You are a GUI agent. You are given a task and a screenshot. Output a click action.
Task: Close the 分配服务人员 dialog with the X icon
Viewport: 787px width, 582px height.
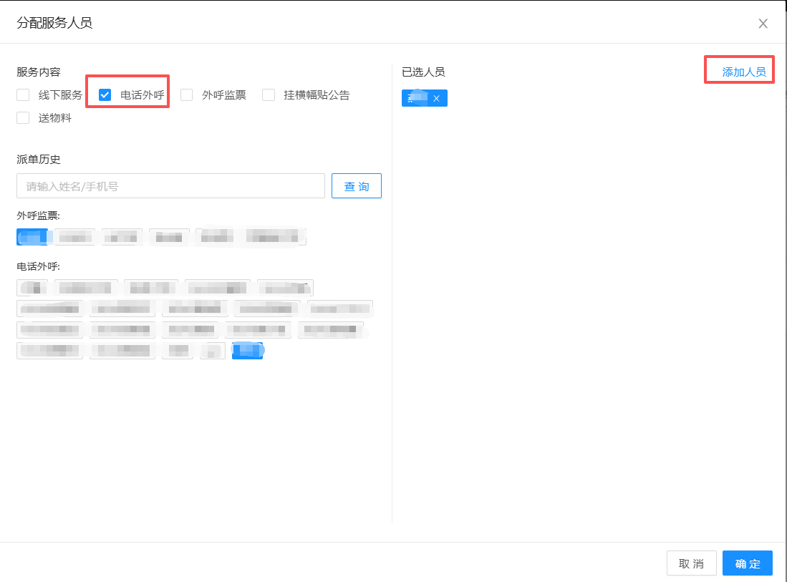[763, 24]
